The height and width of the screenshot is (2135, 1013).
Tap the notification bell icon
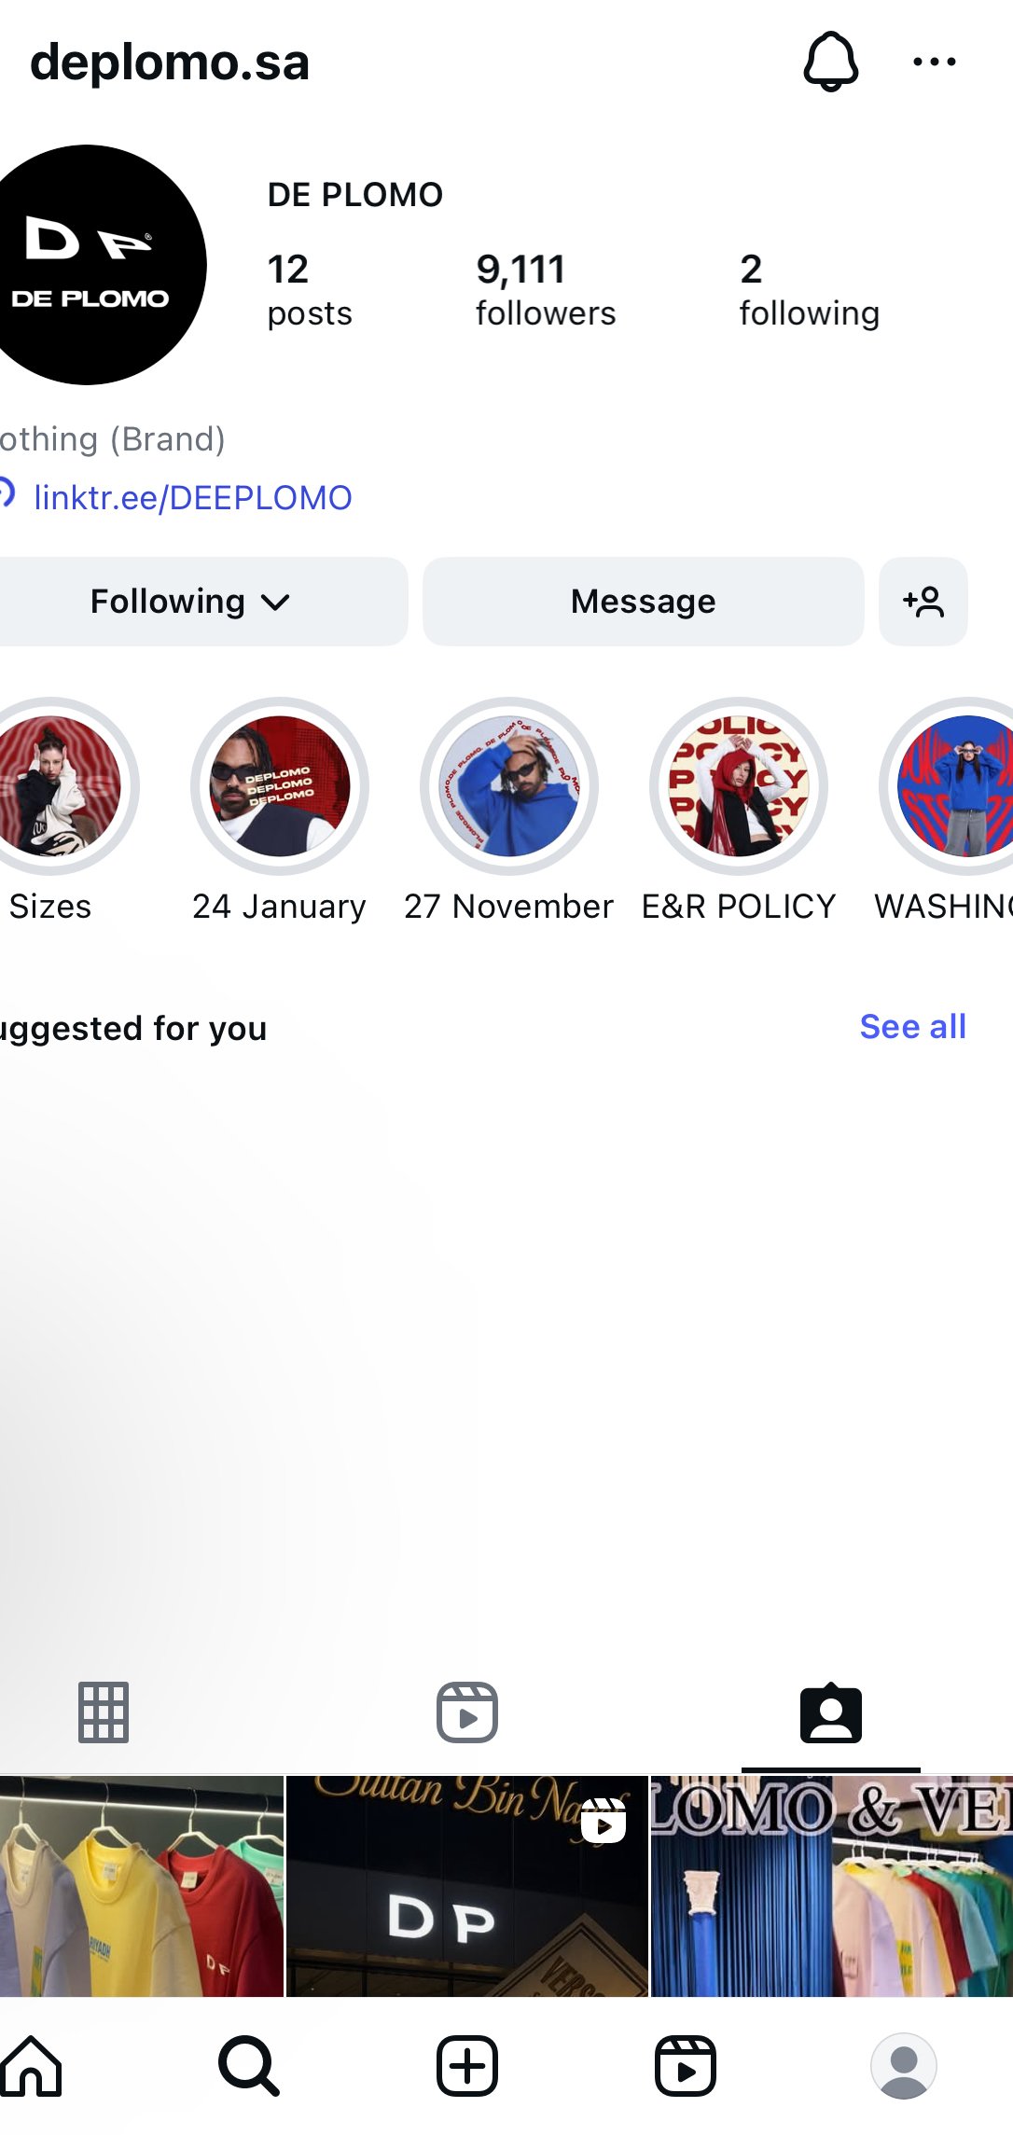(x=830, y=62)
